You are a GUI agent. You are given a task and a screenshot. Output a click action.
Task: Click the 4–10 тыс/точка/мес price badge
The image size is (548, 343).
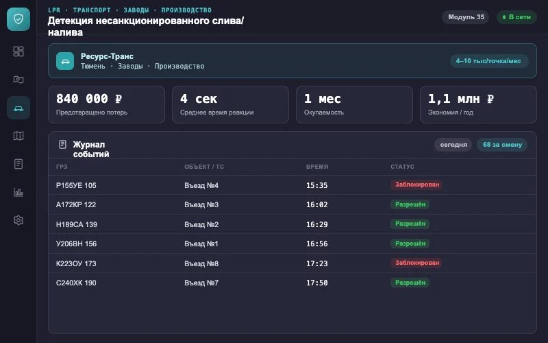click(488, 61)
